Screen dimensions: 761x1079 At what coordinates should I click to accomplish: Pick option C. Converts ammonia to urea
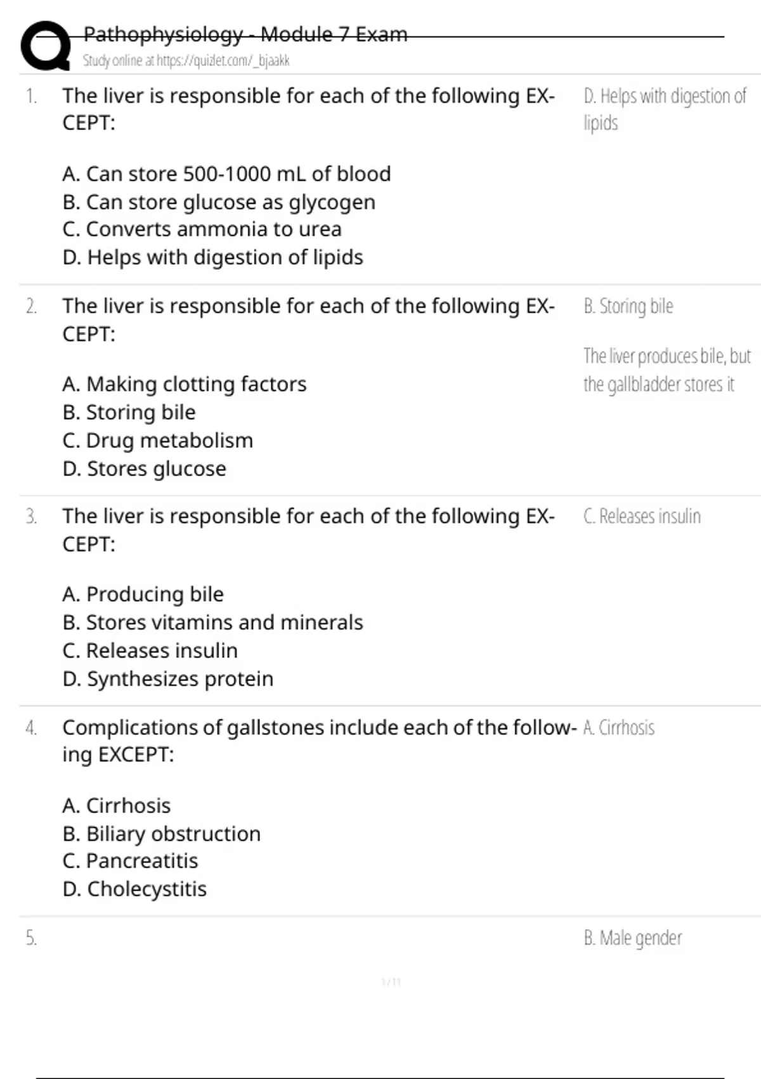coord(202,229)
